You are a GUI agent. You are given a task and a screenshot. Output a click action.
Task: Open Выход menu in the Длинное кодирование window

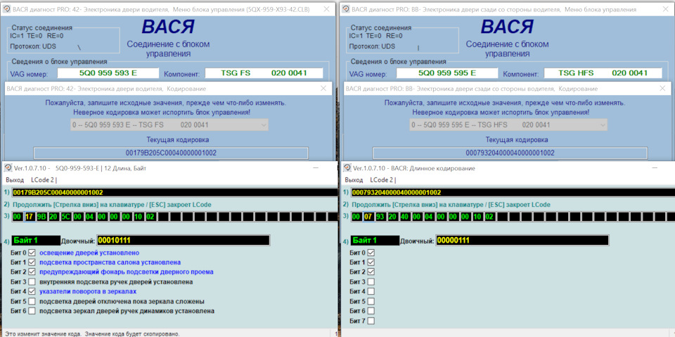(x=354, y=179)
